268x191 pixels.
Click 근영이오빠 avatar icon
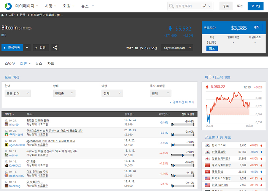click(6, 135)
